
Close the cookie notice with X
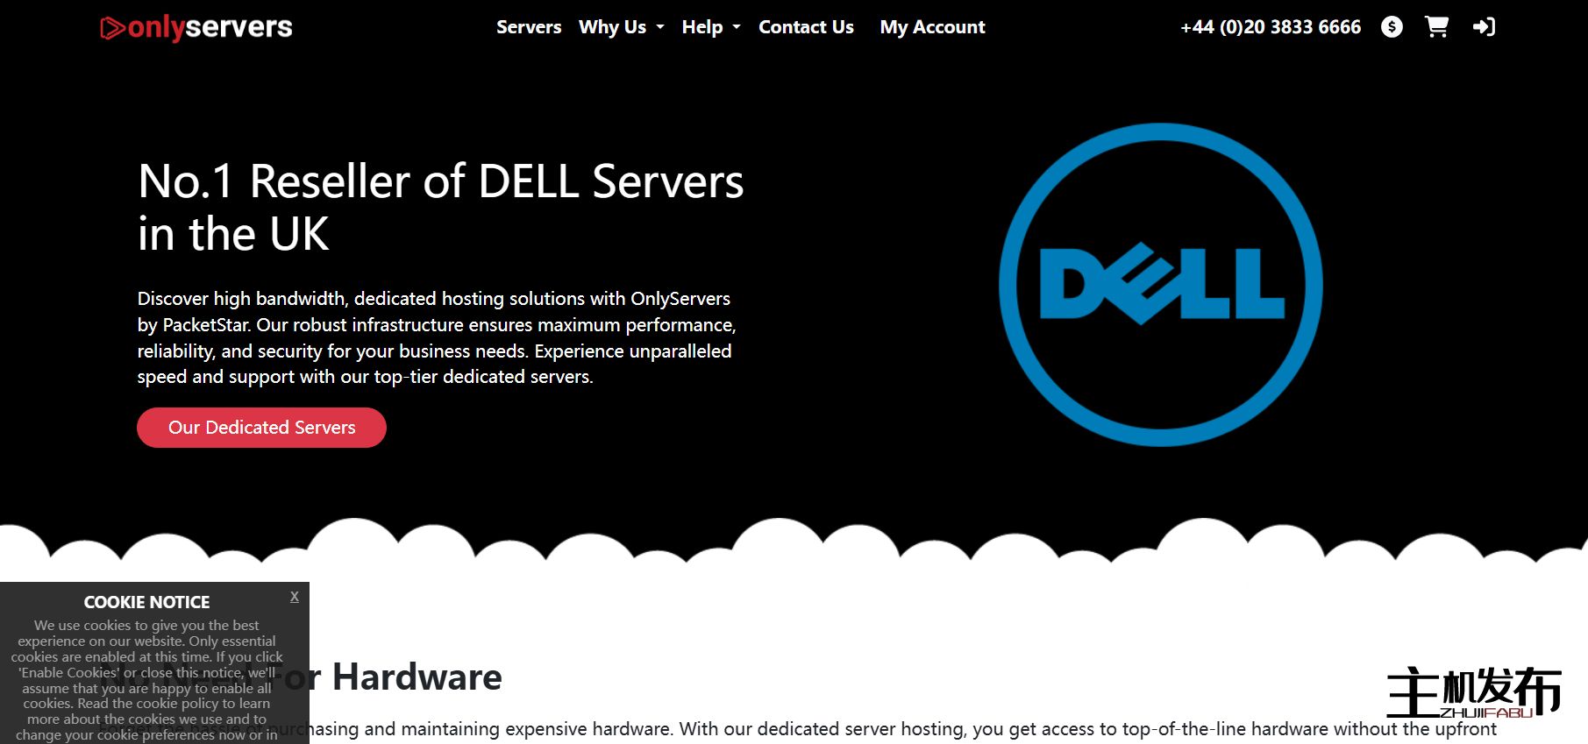(295, 596)
